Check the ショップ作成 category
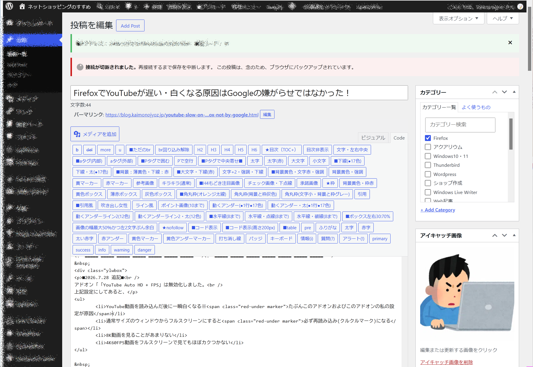Screen dimensions: 533x367 point(428,183)
